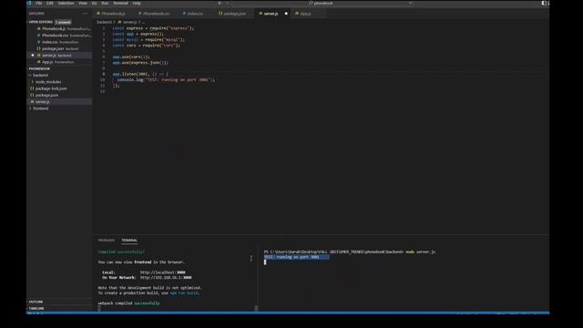This screenshot has width=583, height=328.
Task: Expand the Timeline section
Action: coord(36,308)
